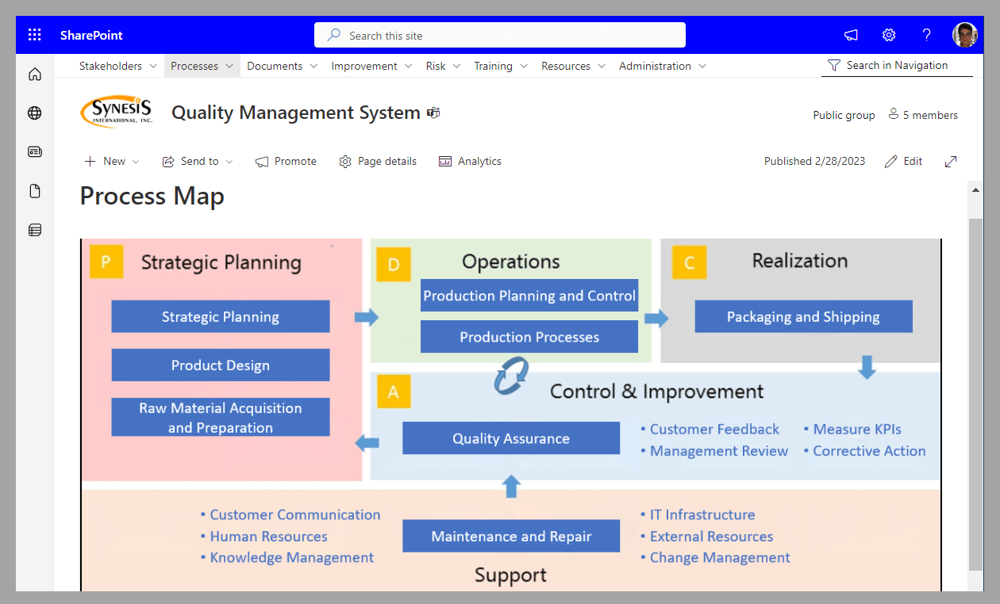Expand the page to full screen
1000x604 pixels.
(x=951, y=162)
